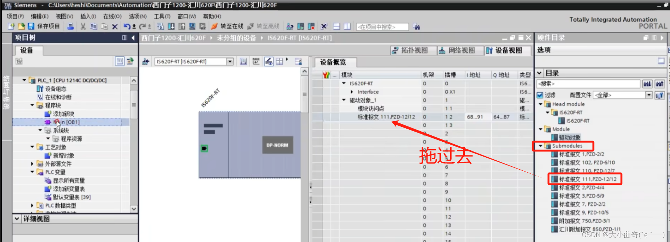The height and width of the screenshot is (242, 670).
Task: Click the download to device icon
Action: click(x=171, y=26)
